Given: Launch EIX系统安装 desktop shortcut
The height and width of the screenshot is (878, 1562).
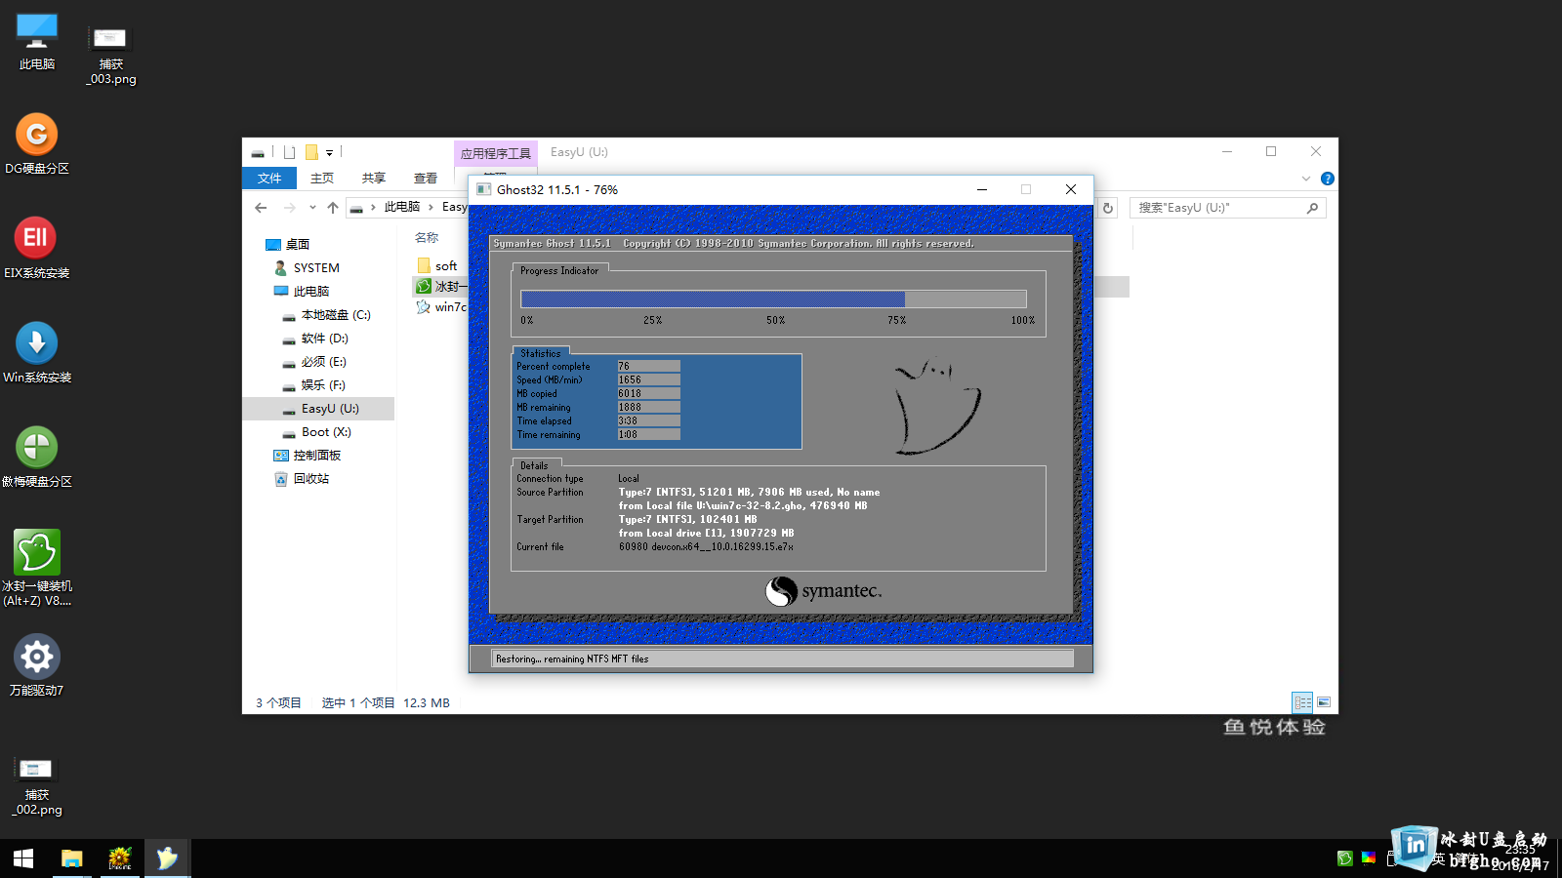Looking at the screenshot, I should (37, 248).
